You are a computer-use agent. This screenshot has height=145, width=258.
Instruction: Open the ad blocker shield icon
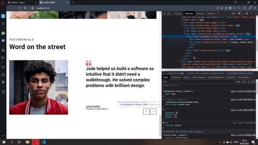(230, 8)
